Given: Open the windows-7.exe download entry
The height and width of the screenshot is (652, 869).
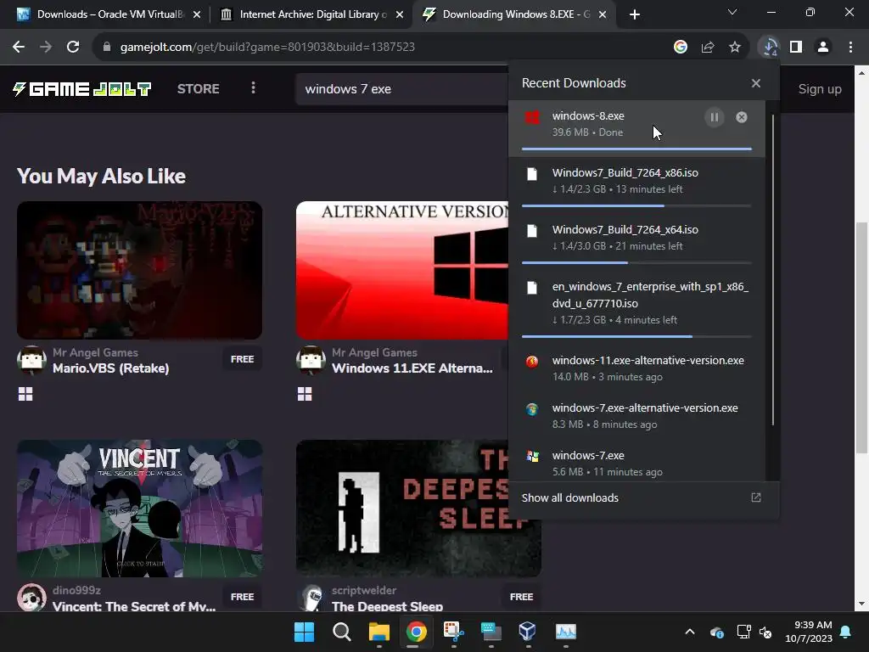Looking at the screenshot, I should pos(636,463).
